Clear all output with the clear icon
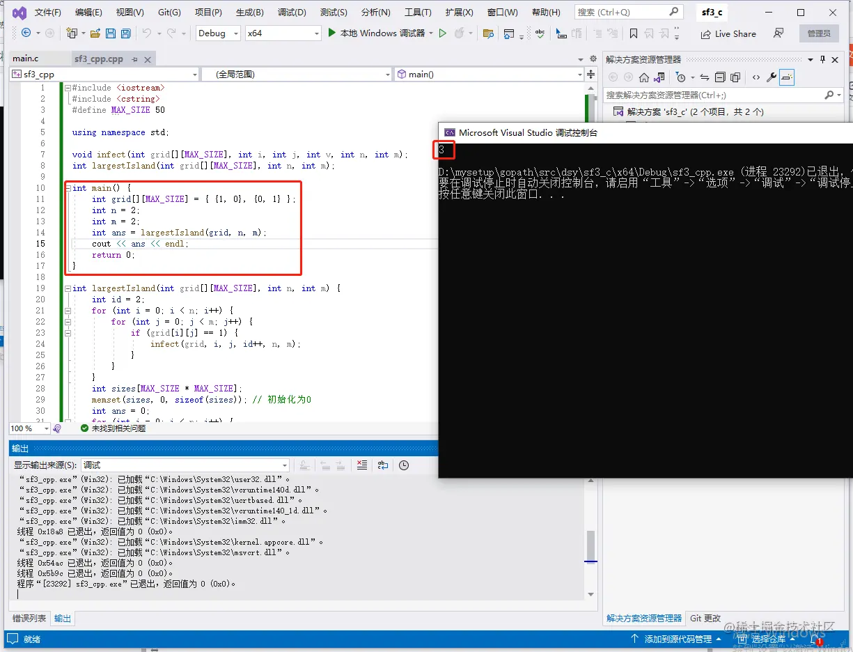This screenshot has height=652, width=853. tap(362, 465)
